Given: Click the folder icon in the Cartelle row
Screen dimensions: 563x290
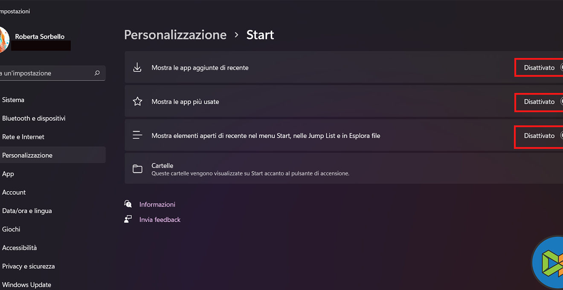Looking at the screenshot, I should (x=137, y=169).
